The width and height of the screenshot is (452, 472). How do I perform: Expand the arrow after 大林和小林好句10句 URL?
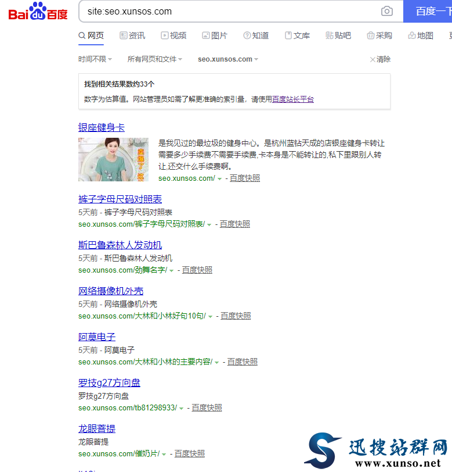211,316
